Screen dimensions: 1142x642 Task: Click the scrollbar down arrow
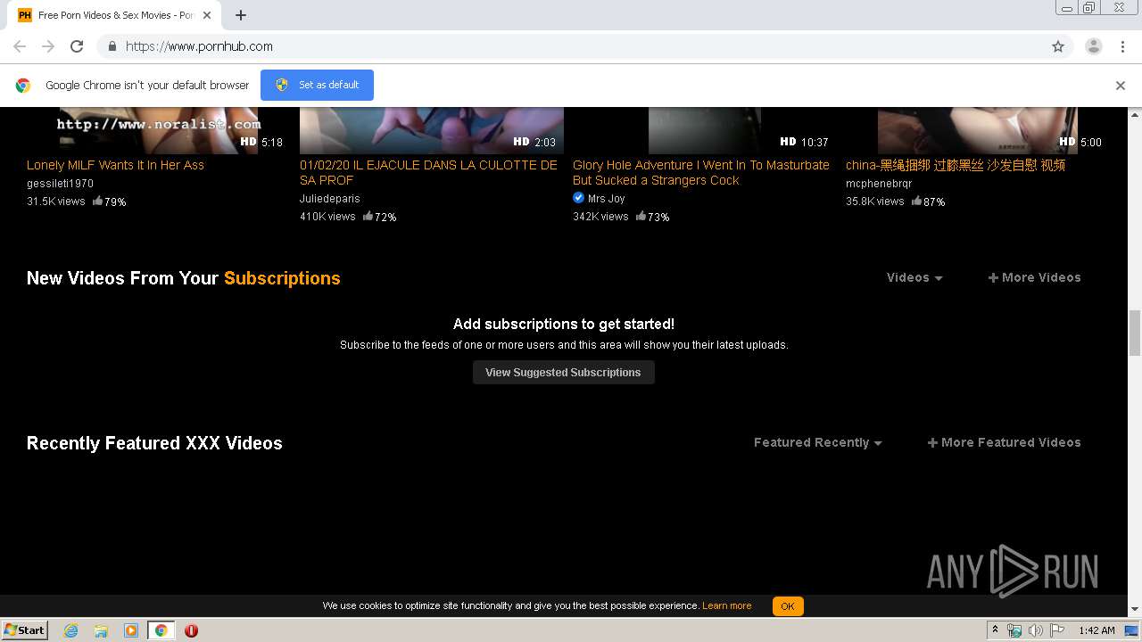pyautogui.click(x=1135, y=610)
